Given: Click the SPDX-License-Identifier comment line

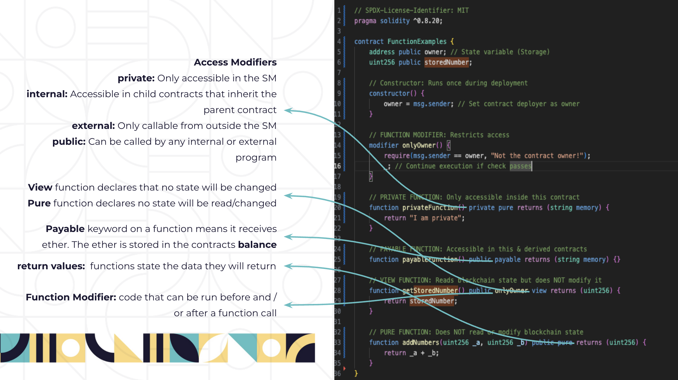Looking at the screenshot, I should [411, 10].
